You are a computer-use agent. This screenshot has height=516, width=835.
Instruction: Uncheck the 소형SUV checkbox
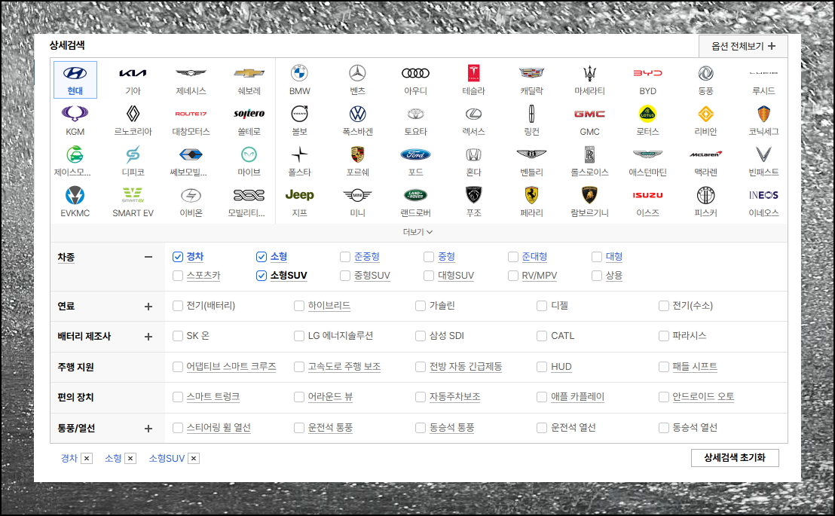(x=262, y=275)
